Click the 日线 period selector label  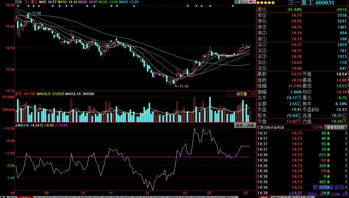pyautogui.click(x=18, y=2)
